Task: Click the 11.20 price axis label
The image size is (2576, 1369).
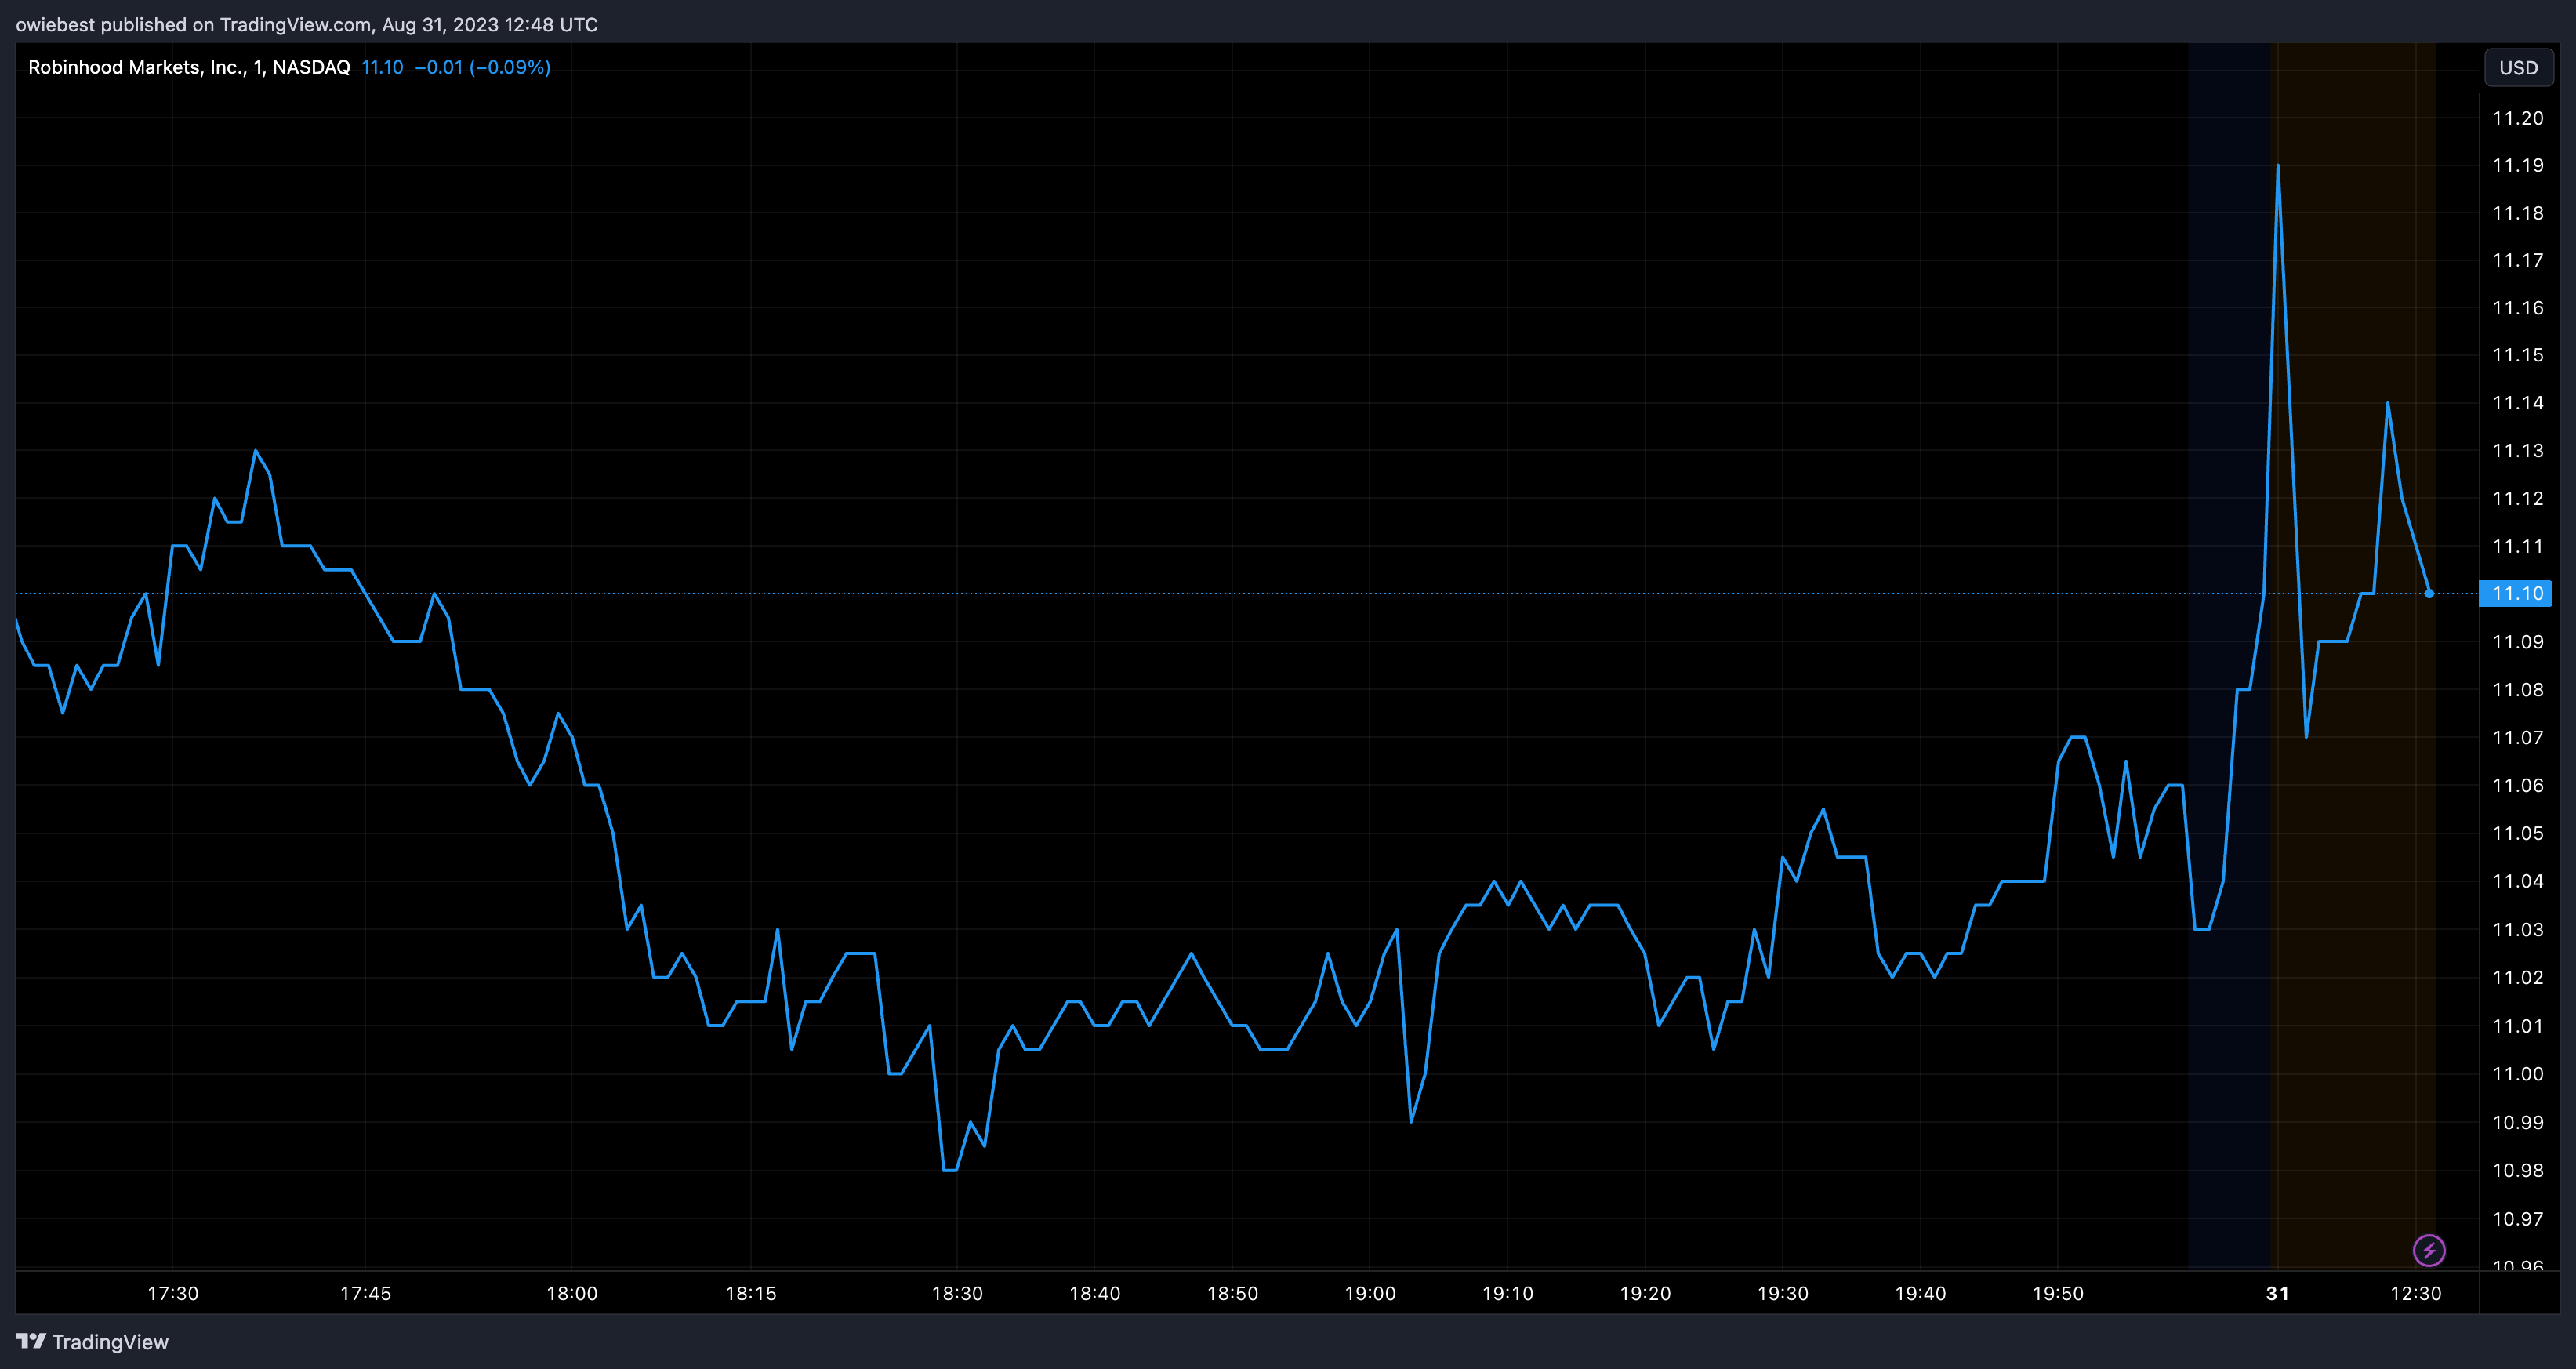Action: [x=2518, y=118]
